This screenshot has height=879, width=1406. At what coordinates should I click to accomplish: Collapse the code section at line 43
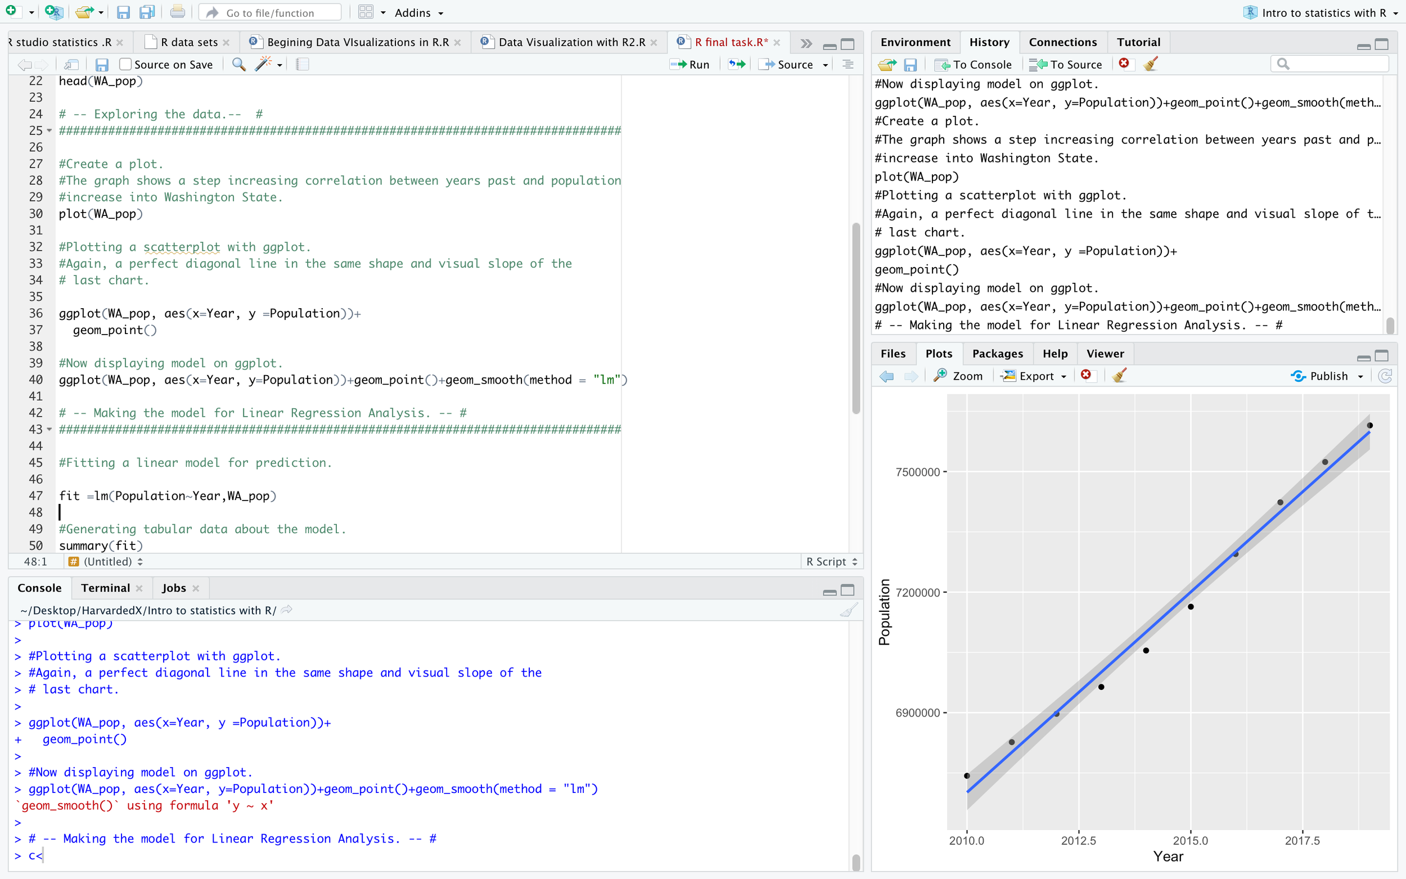(49, 430)
